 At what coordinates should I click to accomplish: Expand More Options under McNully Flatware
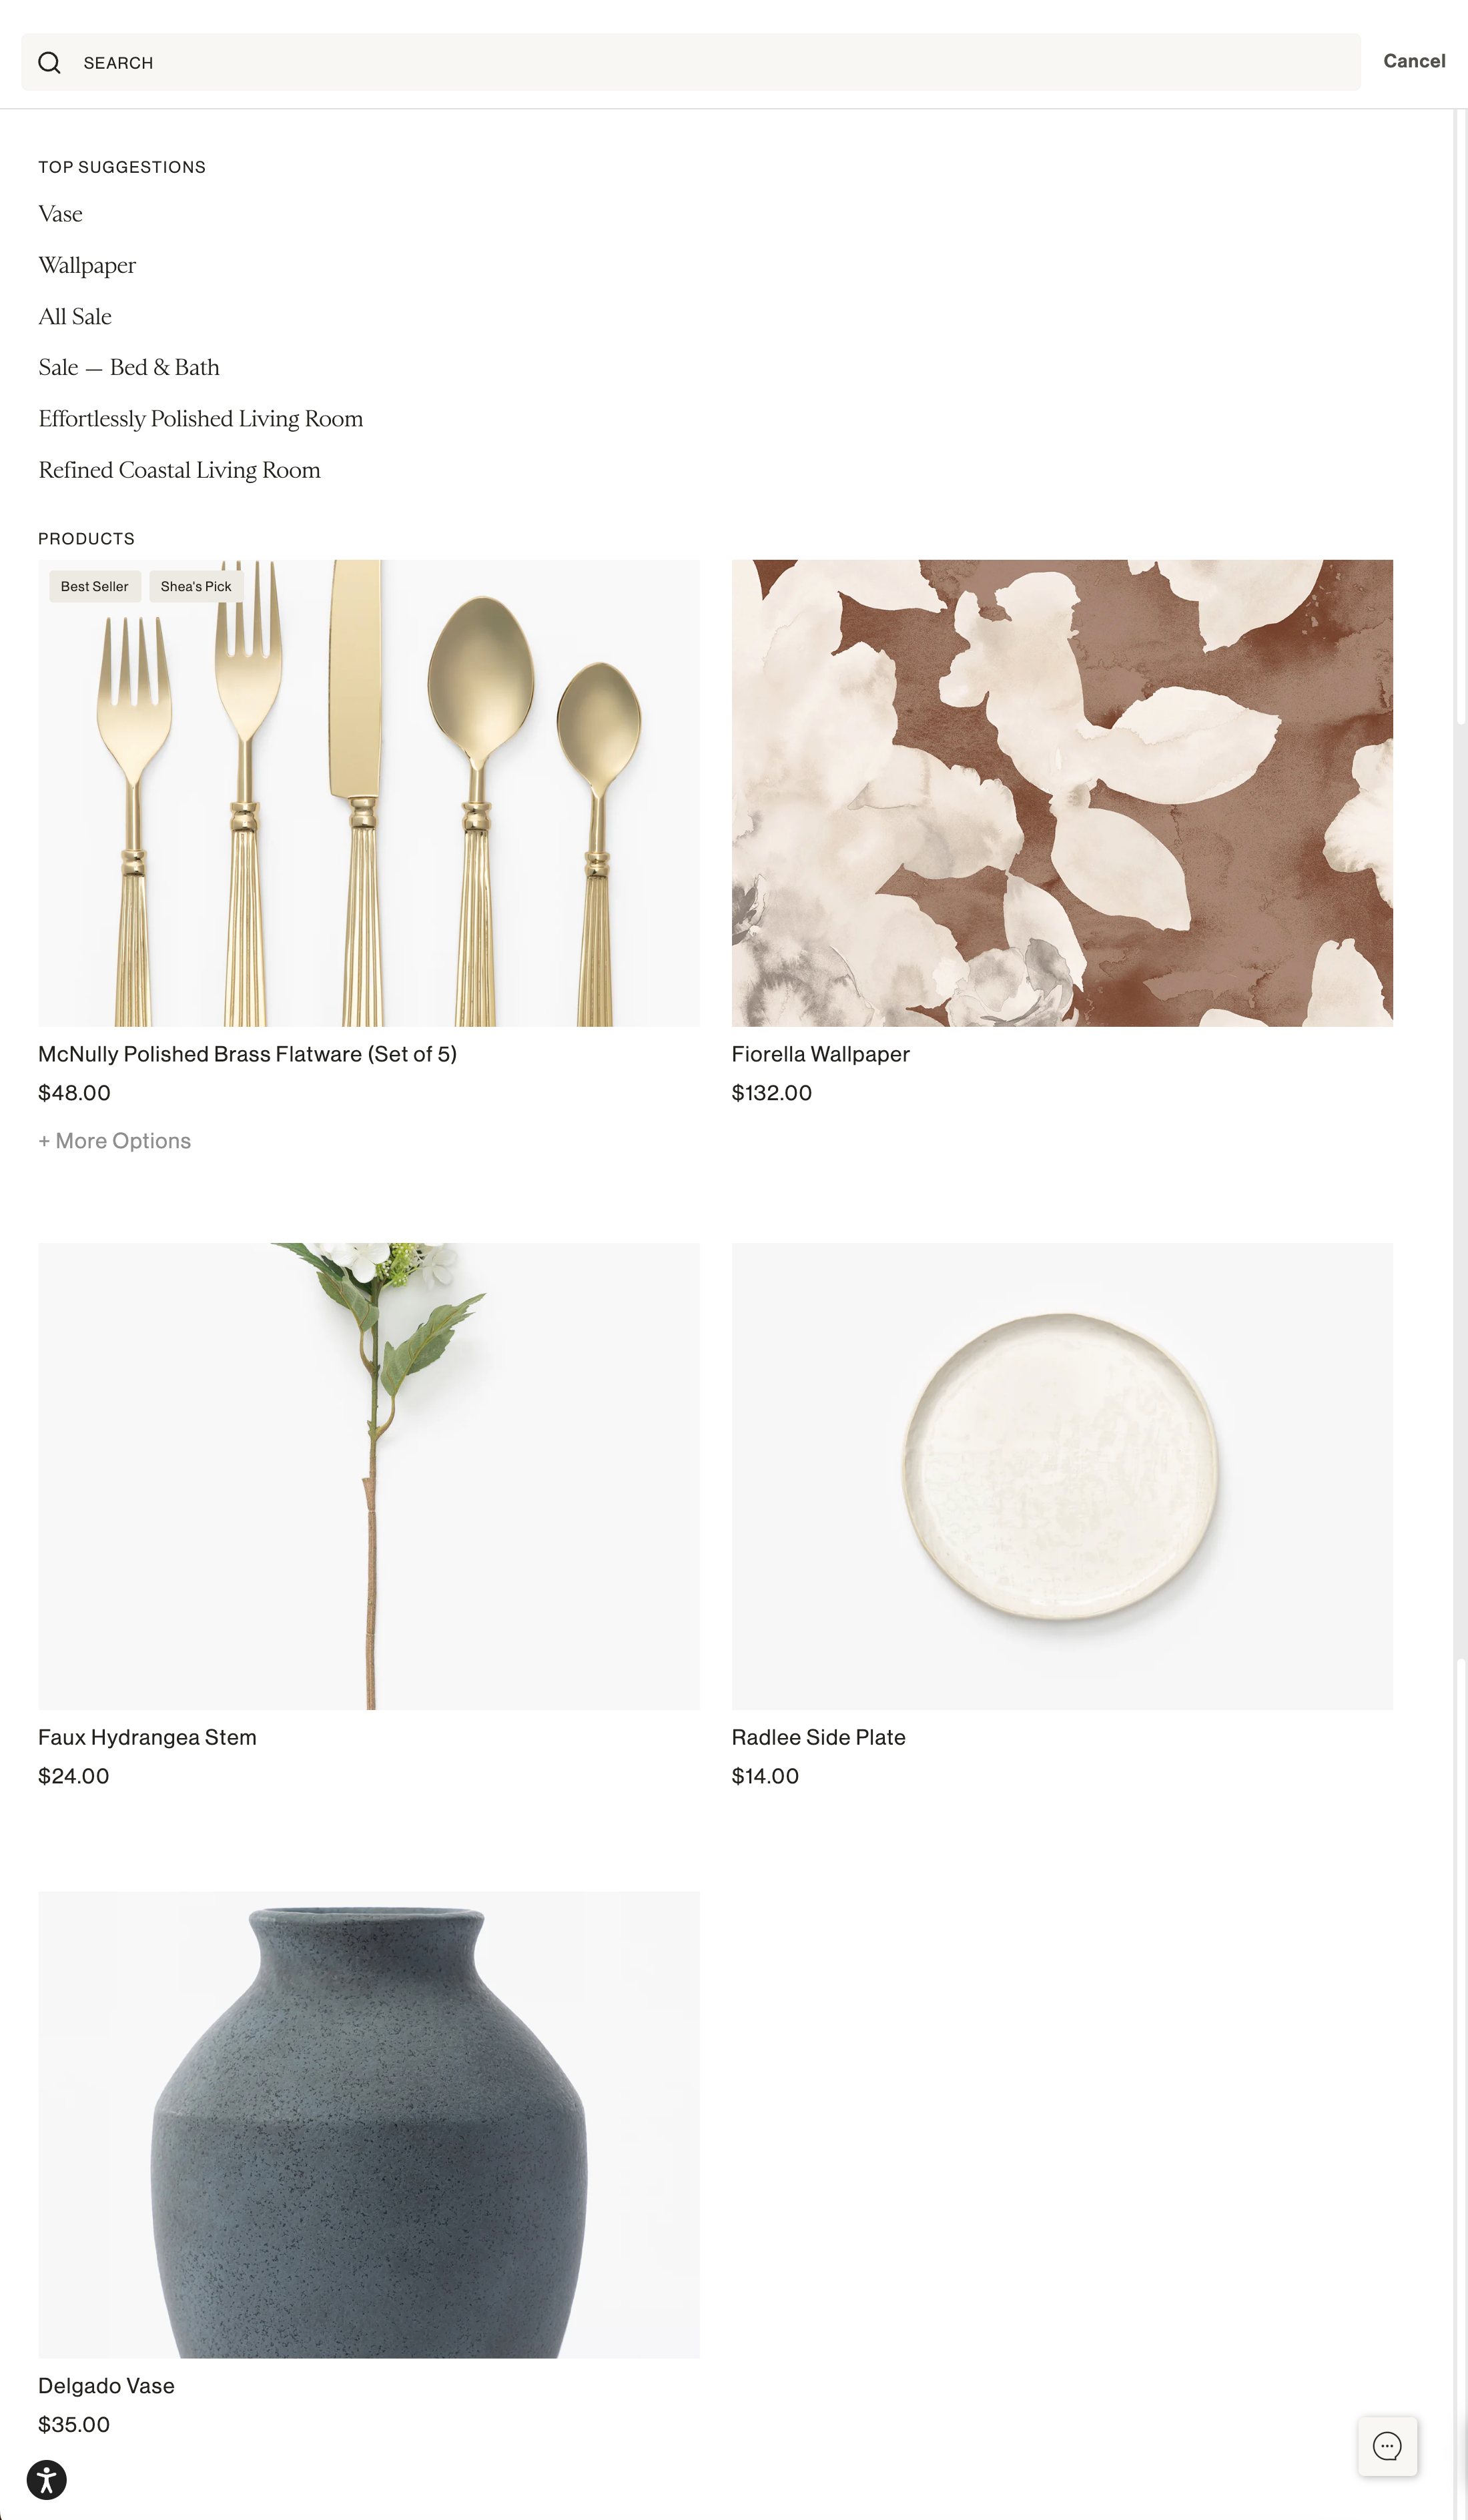click(x=115, y=1141)
